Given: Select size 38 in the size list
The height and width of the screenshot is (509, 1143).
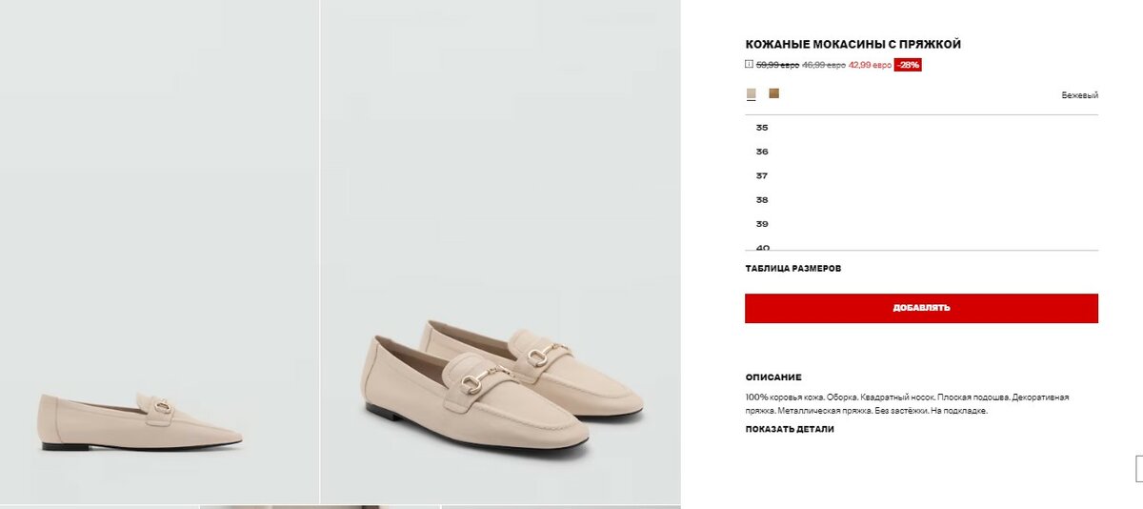Looking at the screenshot, I should tap(762, 200).
